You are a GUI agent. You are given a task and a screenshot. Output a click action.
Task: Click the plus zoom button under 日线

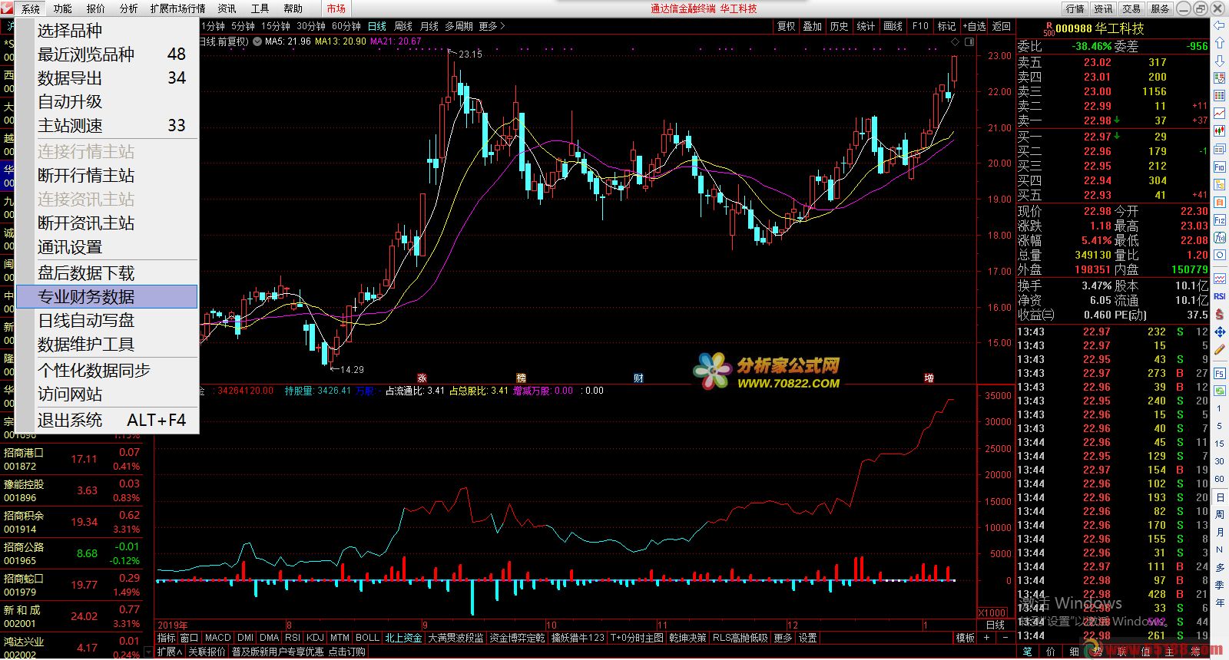click(987, 638)
